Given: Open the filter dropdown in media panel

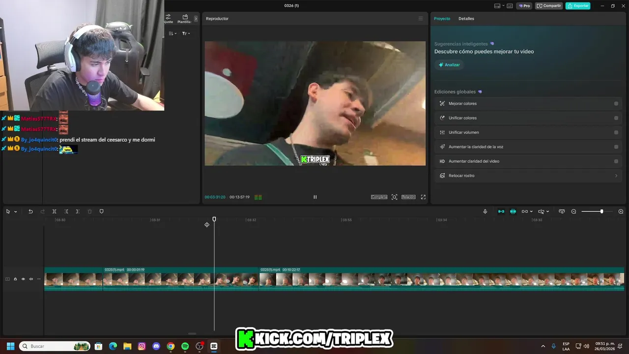Looking at the screenshot, I should pyautogui.click(x=186, y=33).
